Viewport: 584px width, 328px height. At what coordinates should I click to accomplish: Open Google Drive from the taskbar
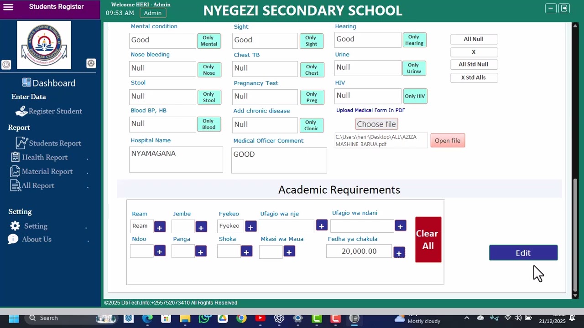coord(223,318)
